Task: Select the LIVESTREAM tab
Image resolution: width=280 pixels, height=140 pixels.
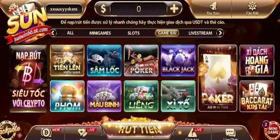Action: click(x=200, y=33)
